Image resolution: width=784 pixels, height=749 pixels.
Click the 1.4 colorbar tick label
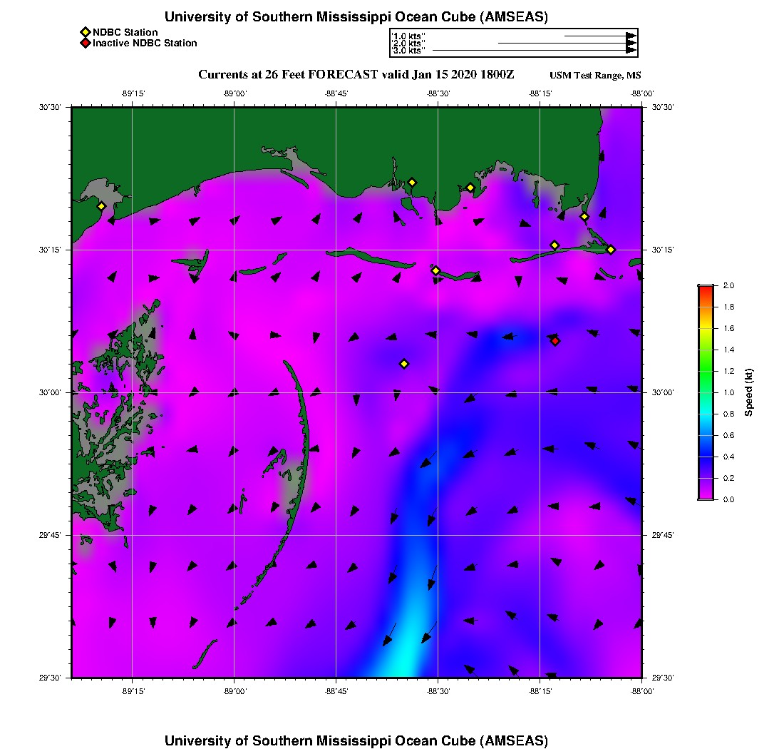(728, 350)
